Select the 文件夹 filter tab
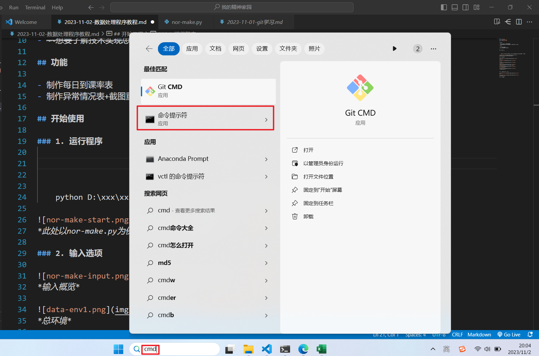Image resolution: width=539 pixels, height=356 pixels. (288, 49)
